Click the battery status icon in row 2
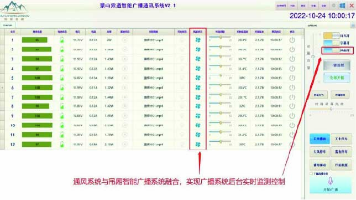Screen dimensions: 356x200 coord(62,50)
